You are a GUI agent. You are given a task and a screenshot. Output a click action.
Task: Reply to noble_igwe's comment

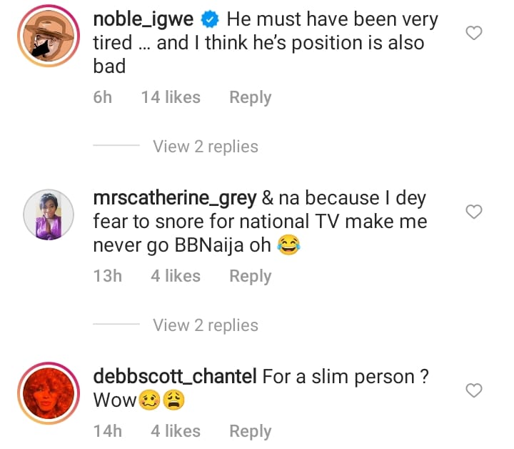pos(250,97)
